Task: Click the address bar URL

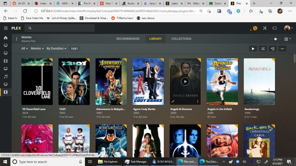Action: pos(118,11)
